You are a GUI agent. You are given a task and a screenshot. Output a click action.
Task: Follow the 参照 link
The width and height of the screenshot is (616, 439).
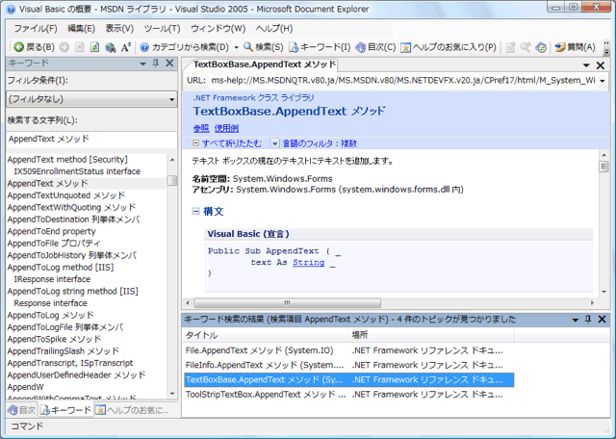click(x=201, y=128)
